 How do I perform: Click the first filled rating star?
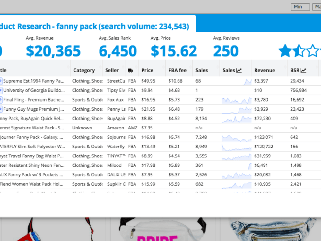coord(285,51)
